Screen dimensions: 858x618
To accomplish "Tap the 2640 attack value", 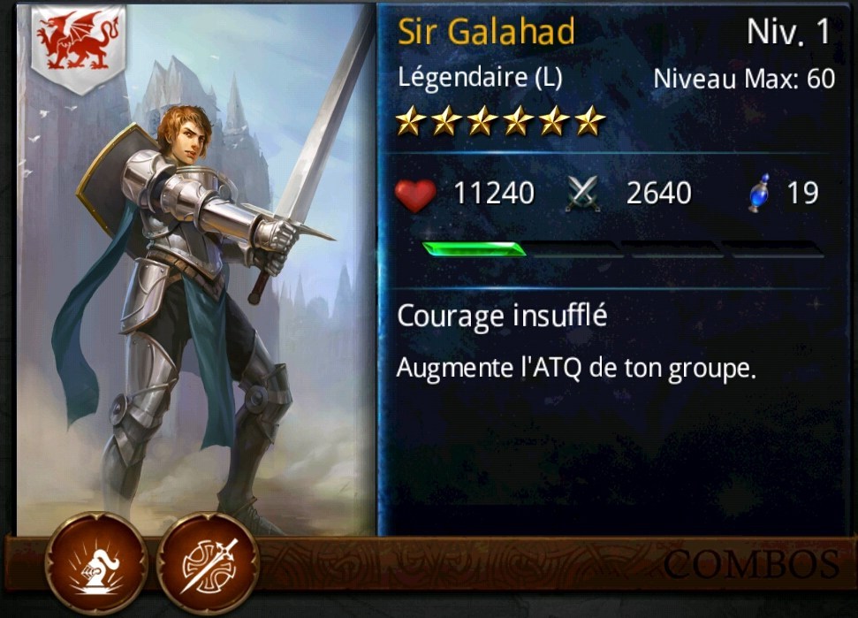I will click(659, 194).
